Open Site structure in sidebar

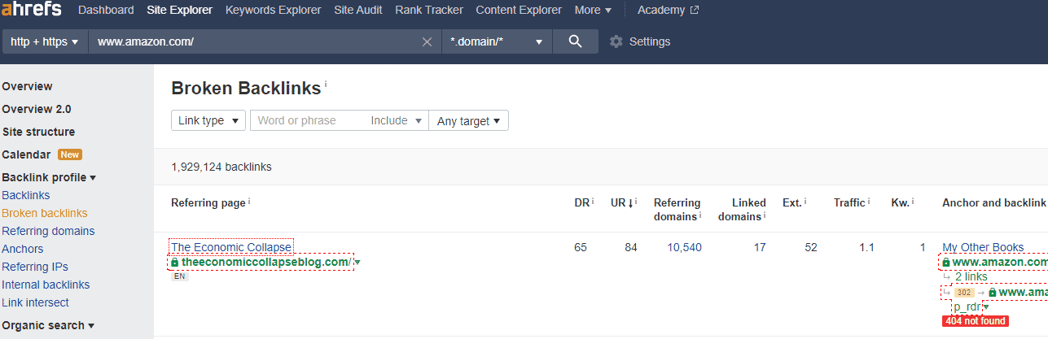coord(38,132)
